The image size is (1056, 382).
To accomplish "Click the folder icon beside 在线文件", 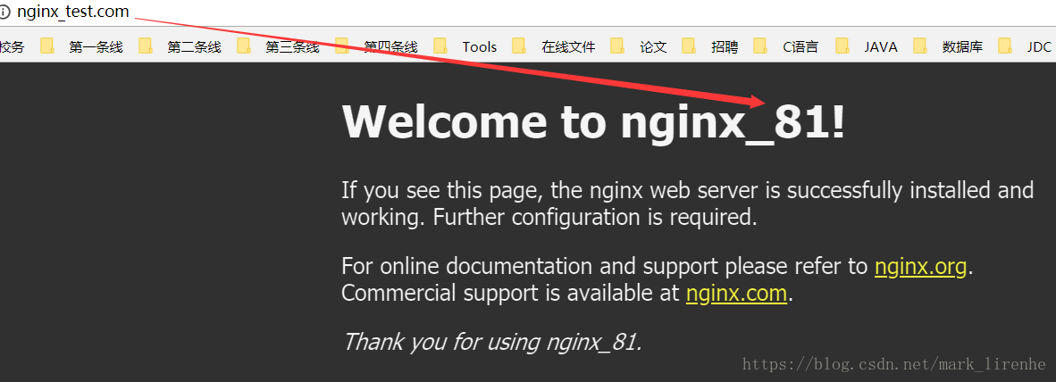I will 519,46.
